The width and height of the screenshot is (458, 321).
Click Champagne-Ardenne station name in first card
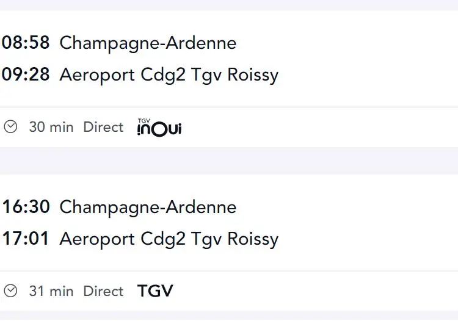click(148, 43)
